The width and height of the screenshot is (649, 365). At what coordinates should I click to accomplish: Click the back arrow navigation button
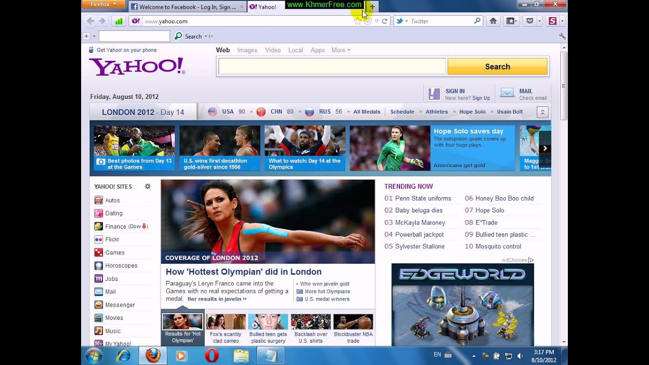(91, 21)
